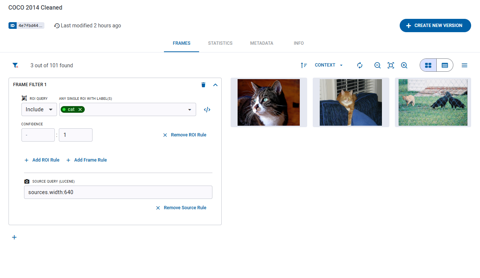Open the hamburger menu beside view toggles
Image resolution: width=480 pixels, height=278 pixels.
coord(464,65)
